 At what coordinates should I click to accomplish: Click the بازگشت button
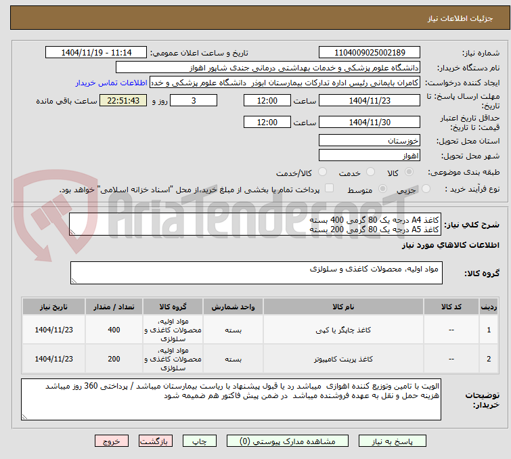coord(156,441)
